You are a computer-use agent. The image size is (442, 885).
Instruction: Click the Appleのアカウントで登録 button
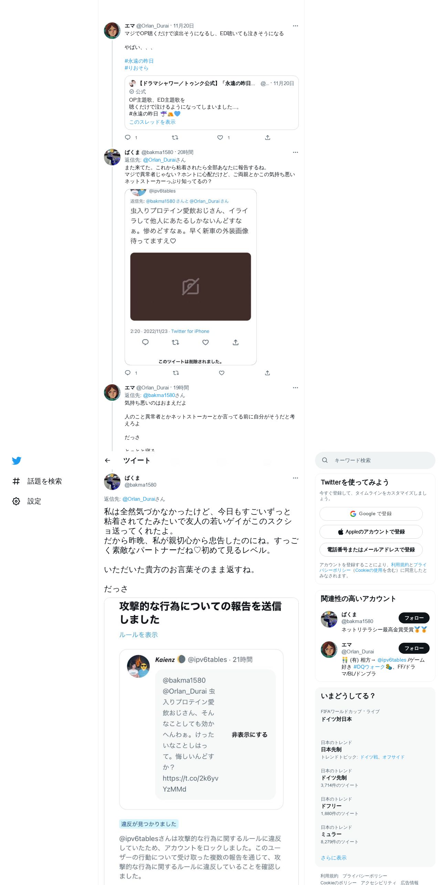click(x=371, y=532)
